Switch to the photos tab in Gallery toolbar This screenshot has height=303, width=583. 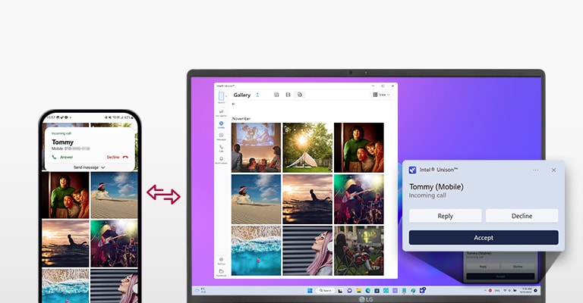277,95
